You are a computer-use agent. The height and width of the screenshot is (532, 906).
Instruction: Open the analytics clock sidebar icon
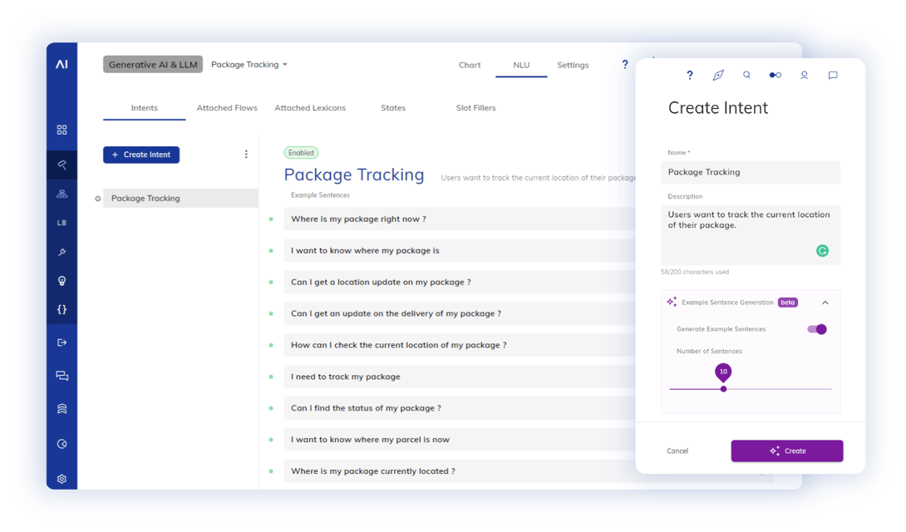(x=62, y=444)
